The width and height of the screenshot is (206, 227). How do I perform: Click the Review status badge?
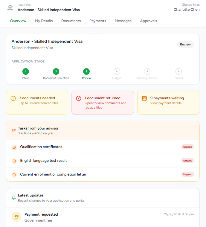[x=185, y=45]
